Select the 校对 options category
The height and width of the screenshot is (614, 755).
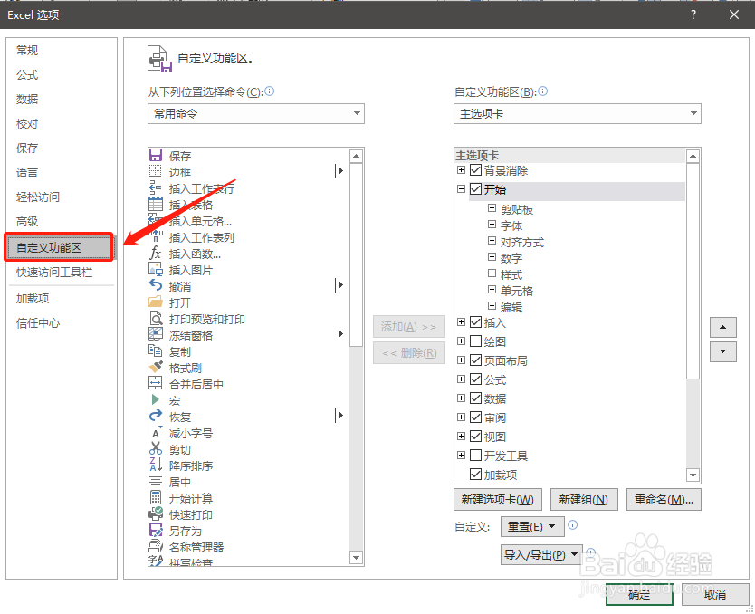tap(27, 124)
